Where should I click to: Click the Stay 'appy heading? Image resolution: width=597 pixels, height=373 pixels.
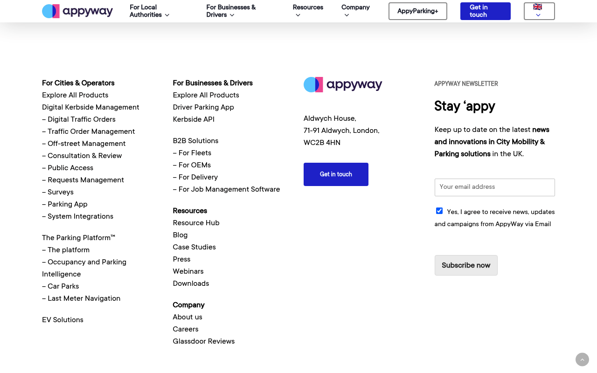pos(465,106)
